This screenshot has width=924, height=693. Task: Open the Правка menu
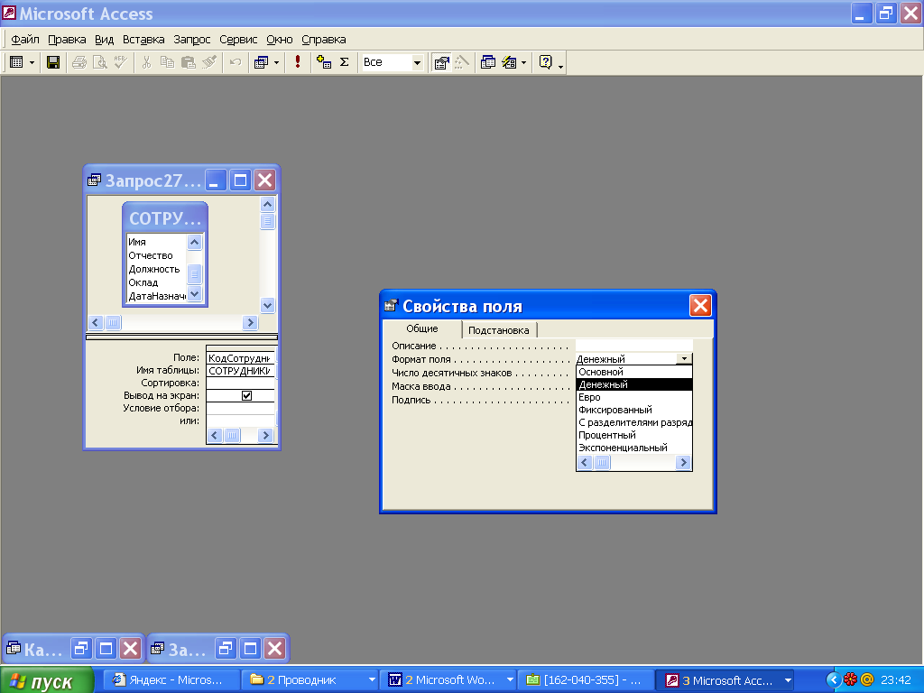67,40
